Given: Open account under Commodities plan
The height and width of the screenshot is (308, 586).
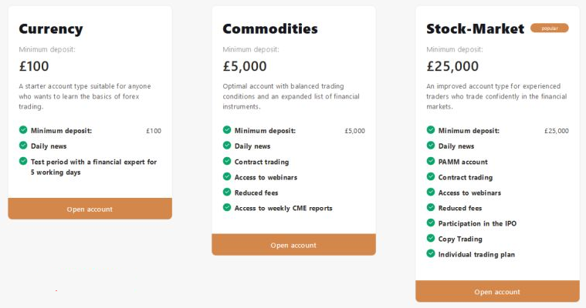Looking at the screenshot, I should click(x=293, y=245).
